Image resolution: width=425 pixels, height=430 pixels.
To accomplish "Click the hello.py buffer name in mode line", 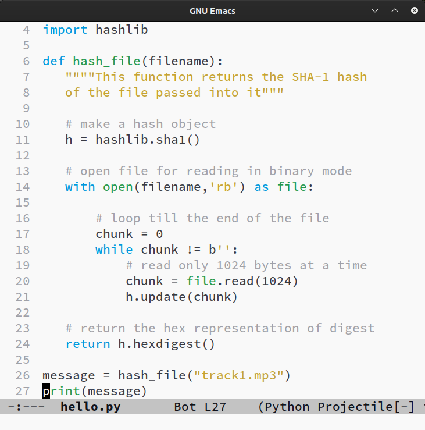I will click(91, 407).
